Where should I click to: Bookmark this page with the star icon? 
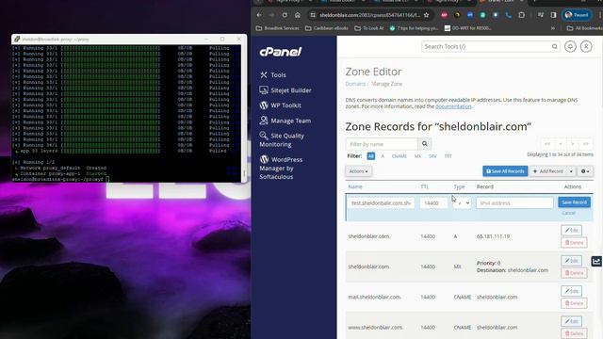pyautogui.click(x=426, y=15)
